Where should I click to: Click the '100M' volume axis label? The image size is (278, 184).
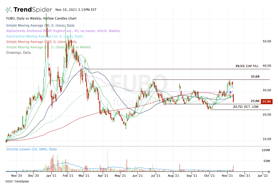[266, 150]
